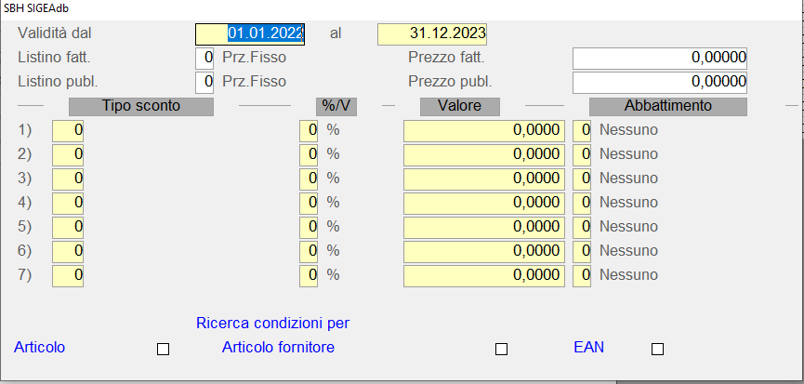Click the Tipo sconto field in row 7
The image size is (804, 384).
[x=68, y=275]
